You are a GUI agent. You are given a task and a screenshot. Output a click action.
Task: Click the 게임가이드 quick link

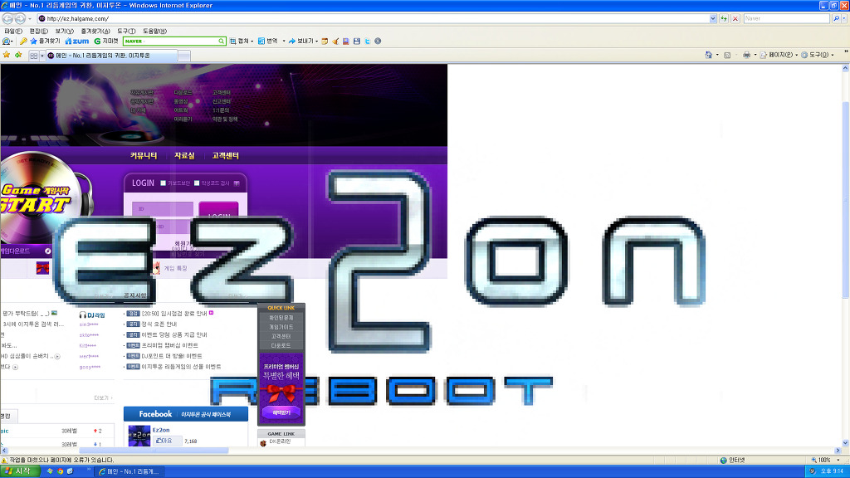281,327
